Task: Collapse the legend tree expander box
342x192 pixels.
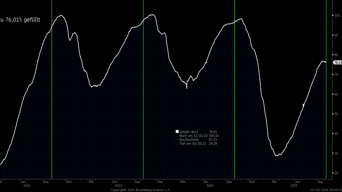Action: pyautogui.click(x=173, y=132)
